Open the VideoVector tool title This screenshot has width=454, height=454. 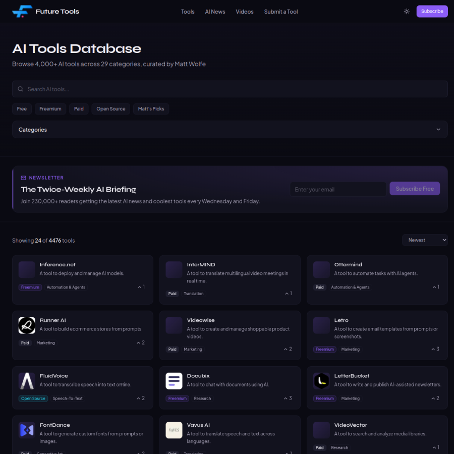pos(351,425)
